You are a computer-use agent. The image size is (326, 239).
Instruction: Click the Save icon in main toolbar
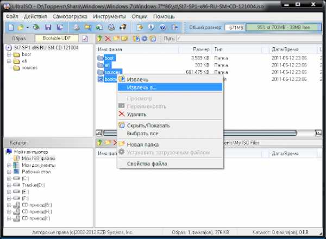[48, 27]
